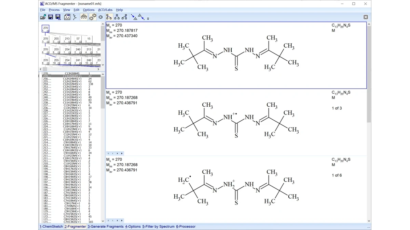Image resolution: width=410 pixels, height=230 pixels.
Task: Open the View menu
Action: (67, 10)
